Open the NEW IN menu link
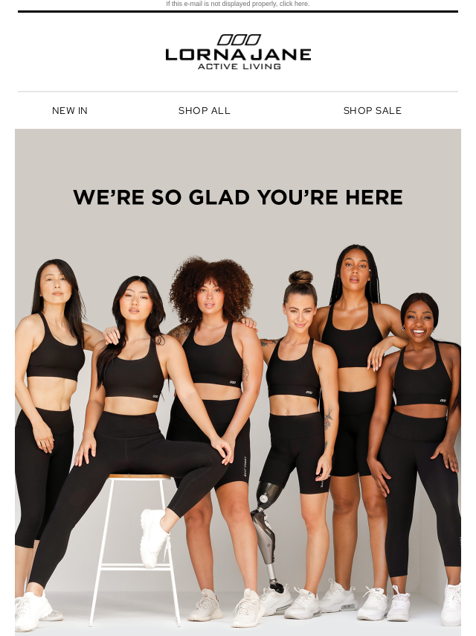This screenshot has width=476, height=636. [70, 111]
